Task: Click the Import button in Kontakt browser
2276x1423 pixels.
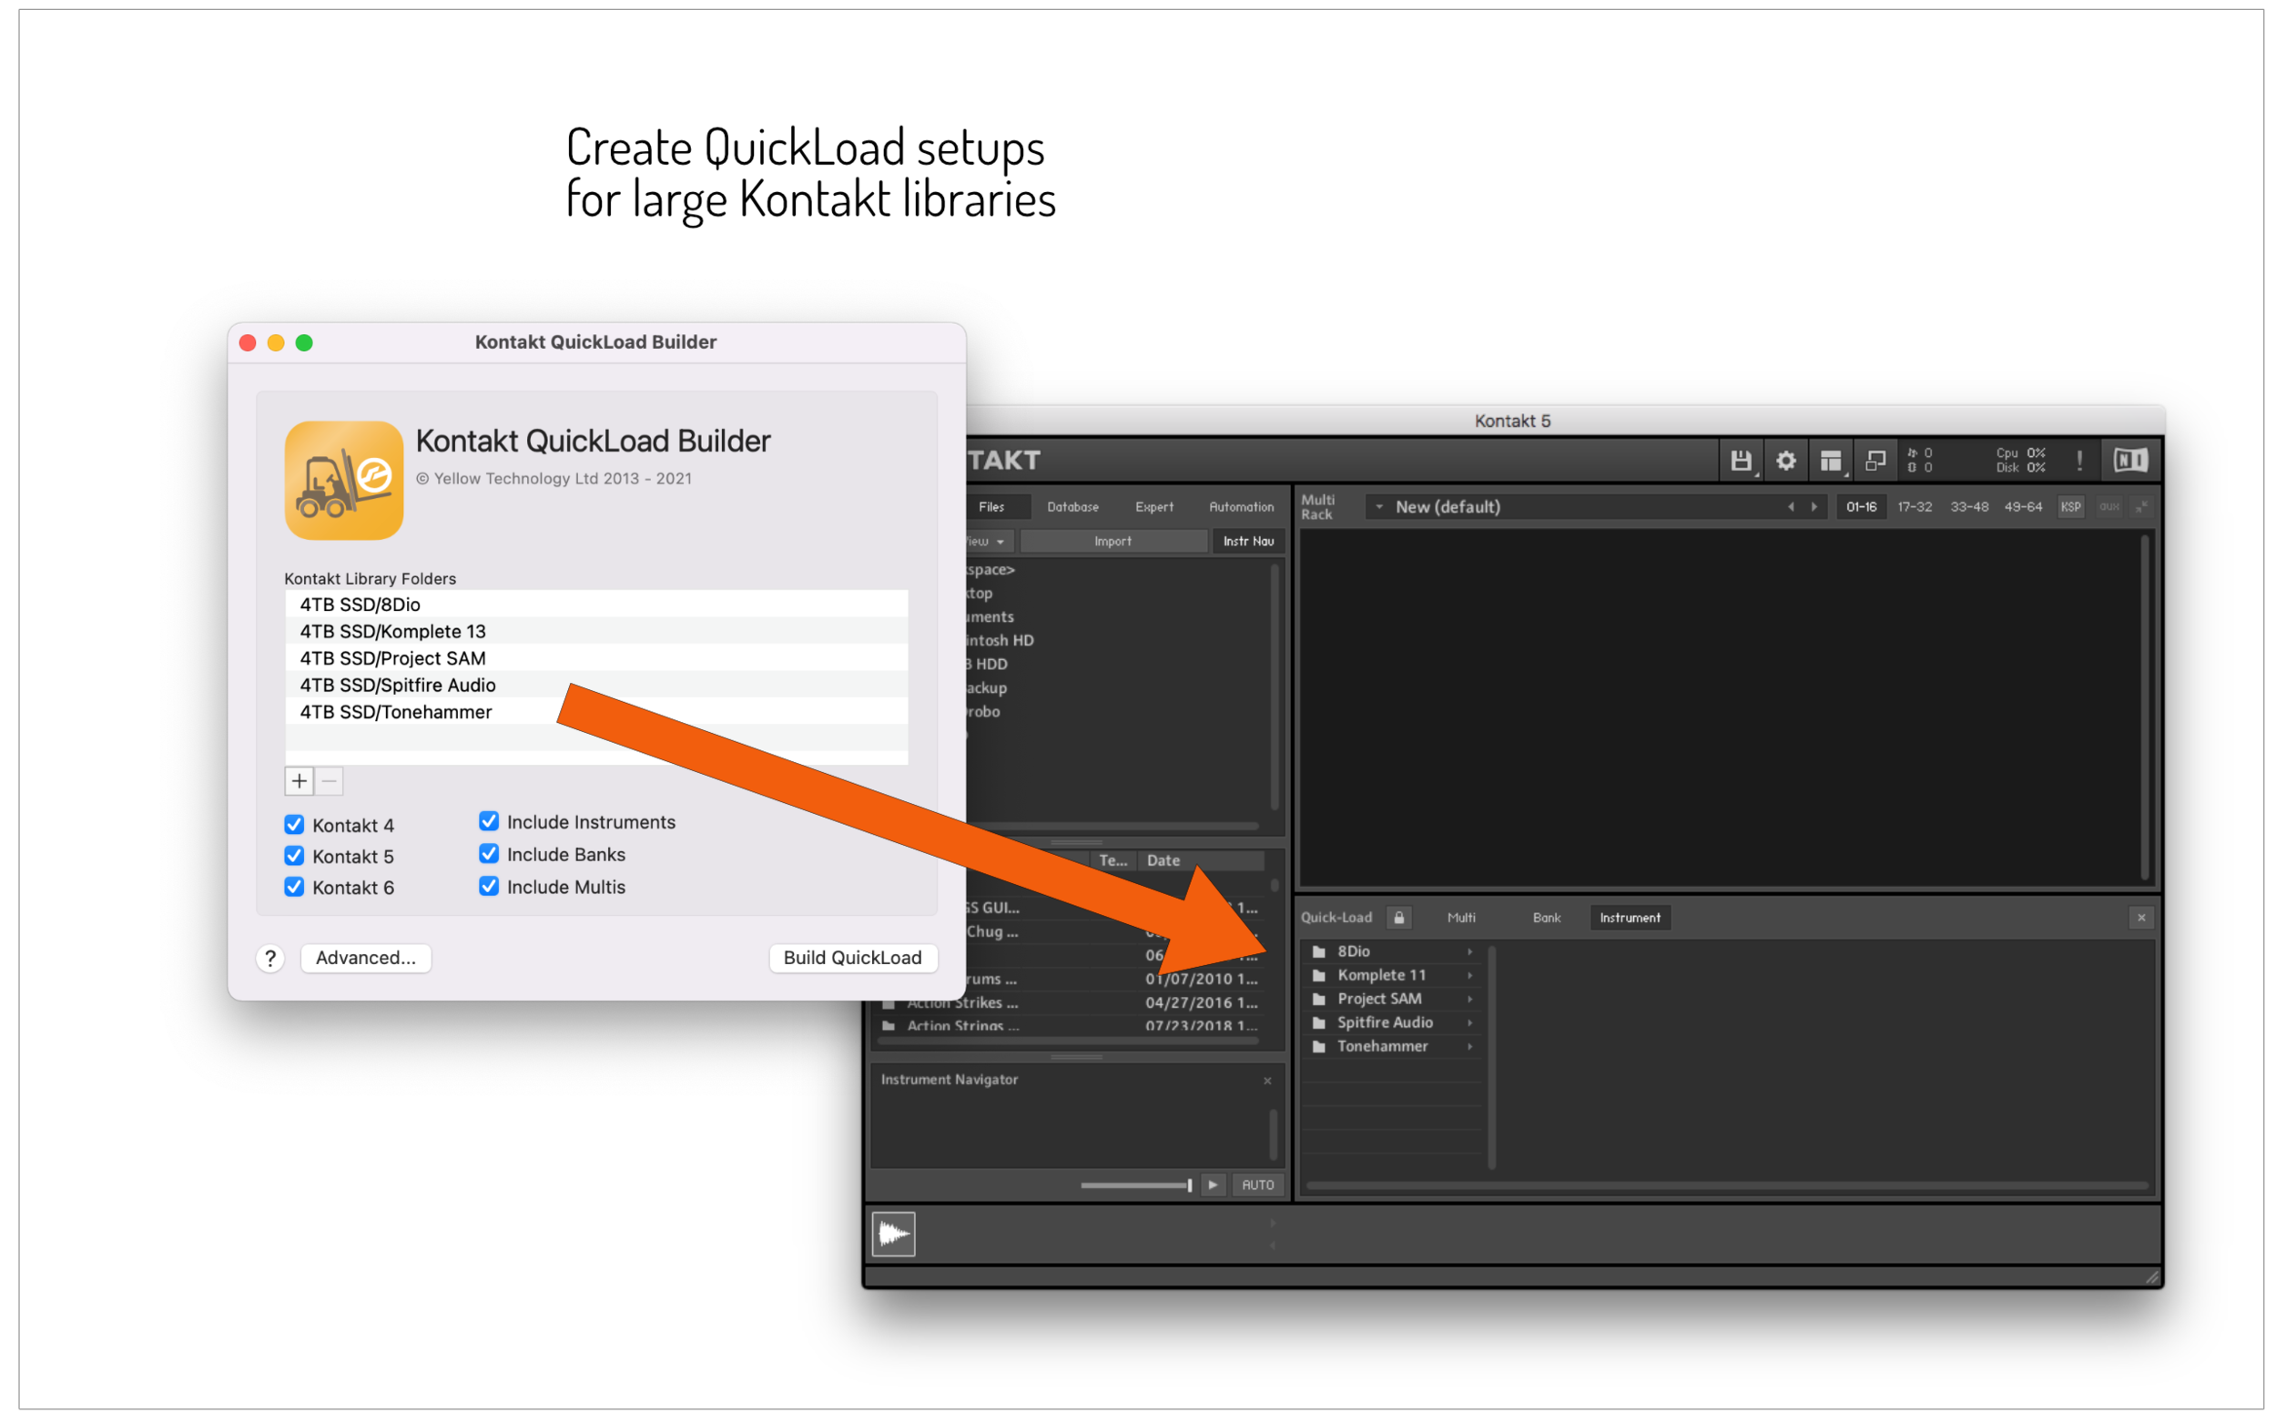Action: coord(1113,541)
